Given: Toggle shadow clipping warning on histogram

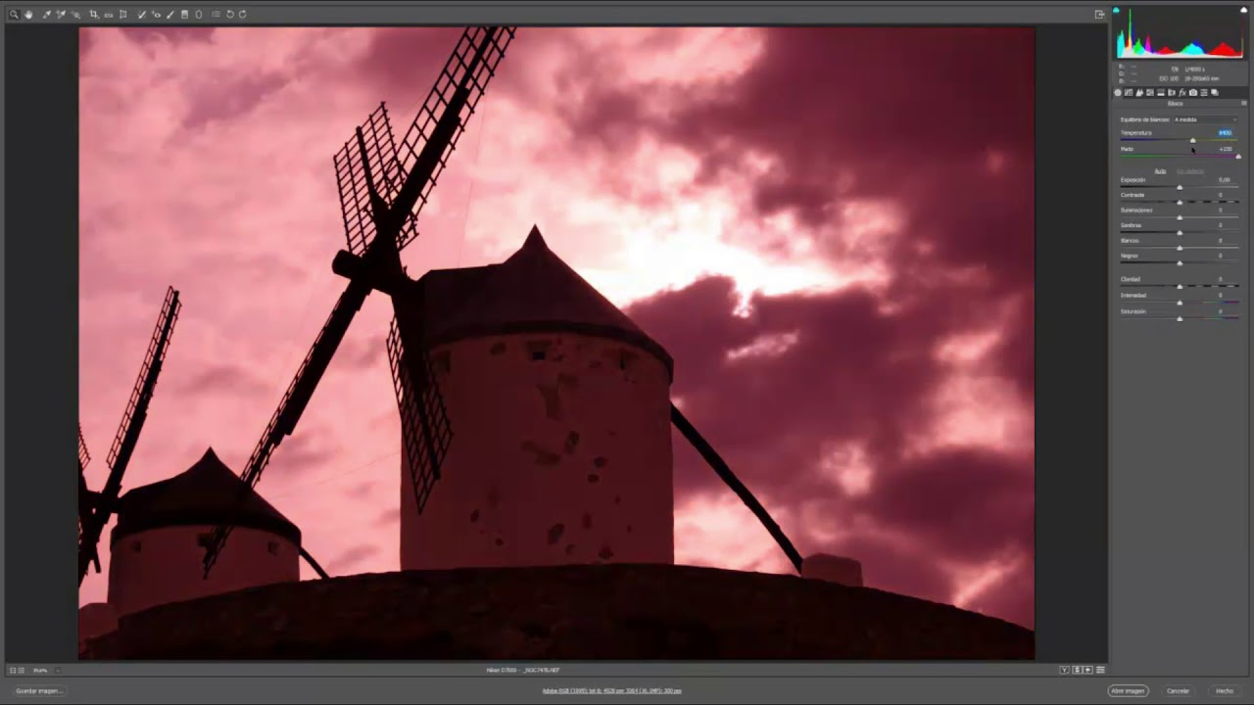Looking at the screenshot, I should tap(1116, 10).
